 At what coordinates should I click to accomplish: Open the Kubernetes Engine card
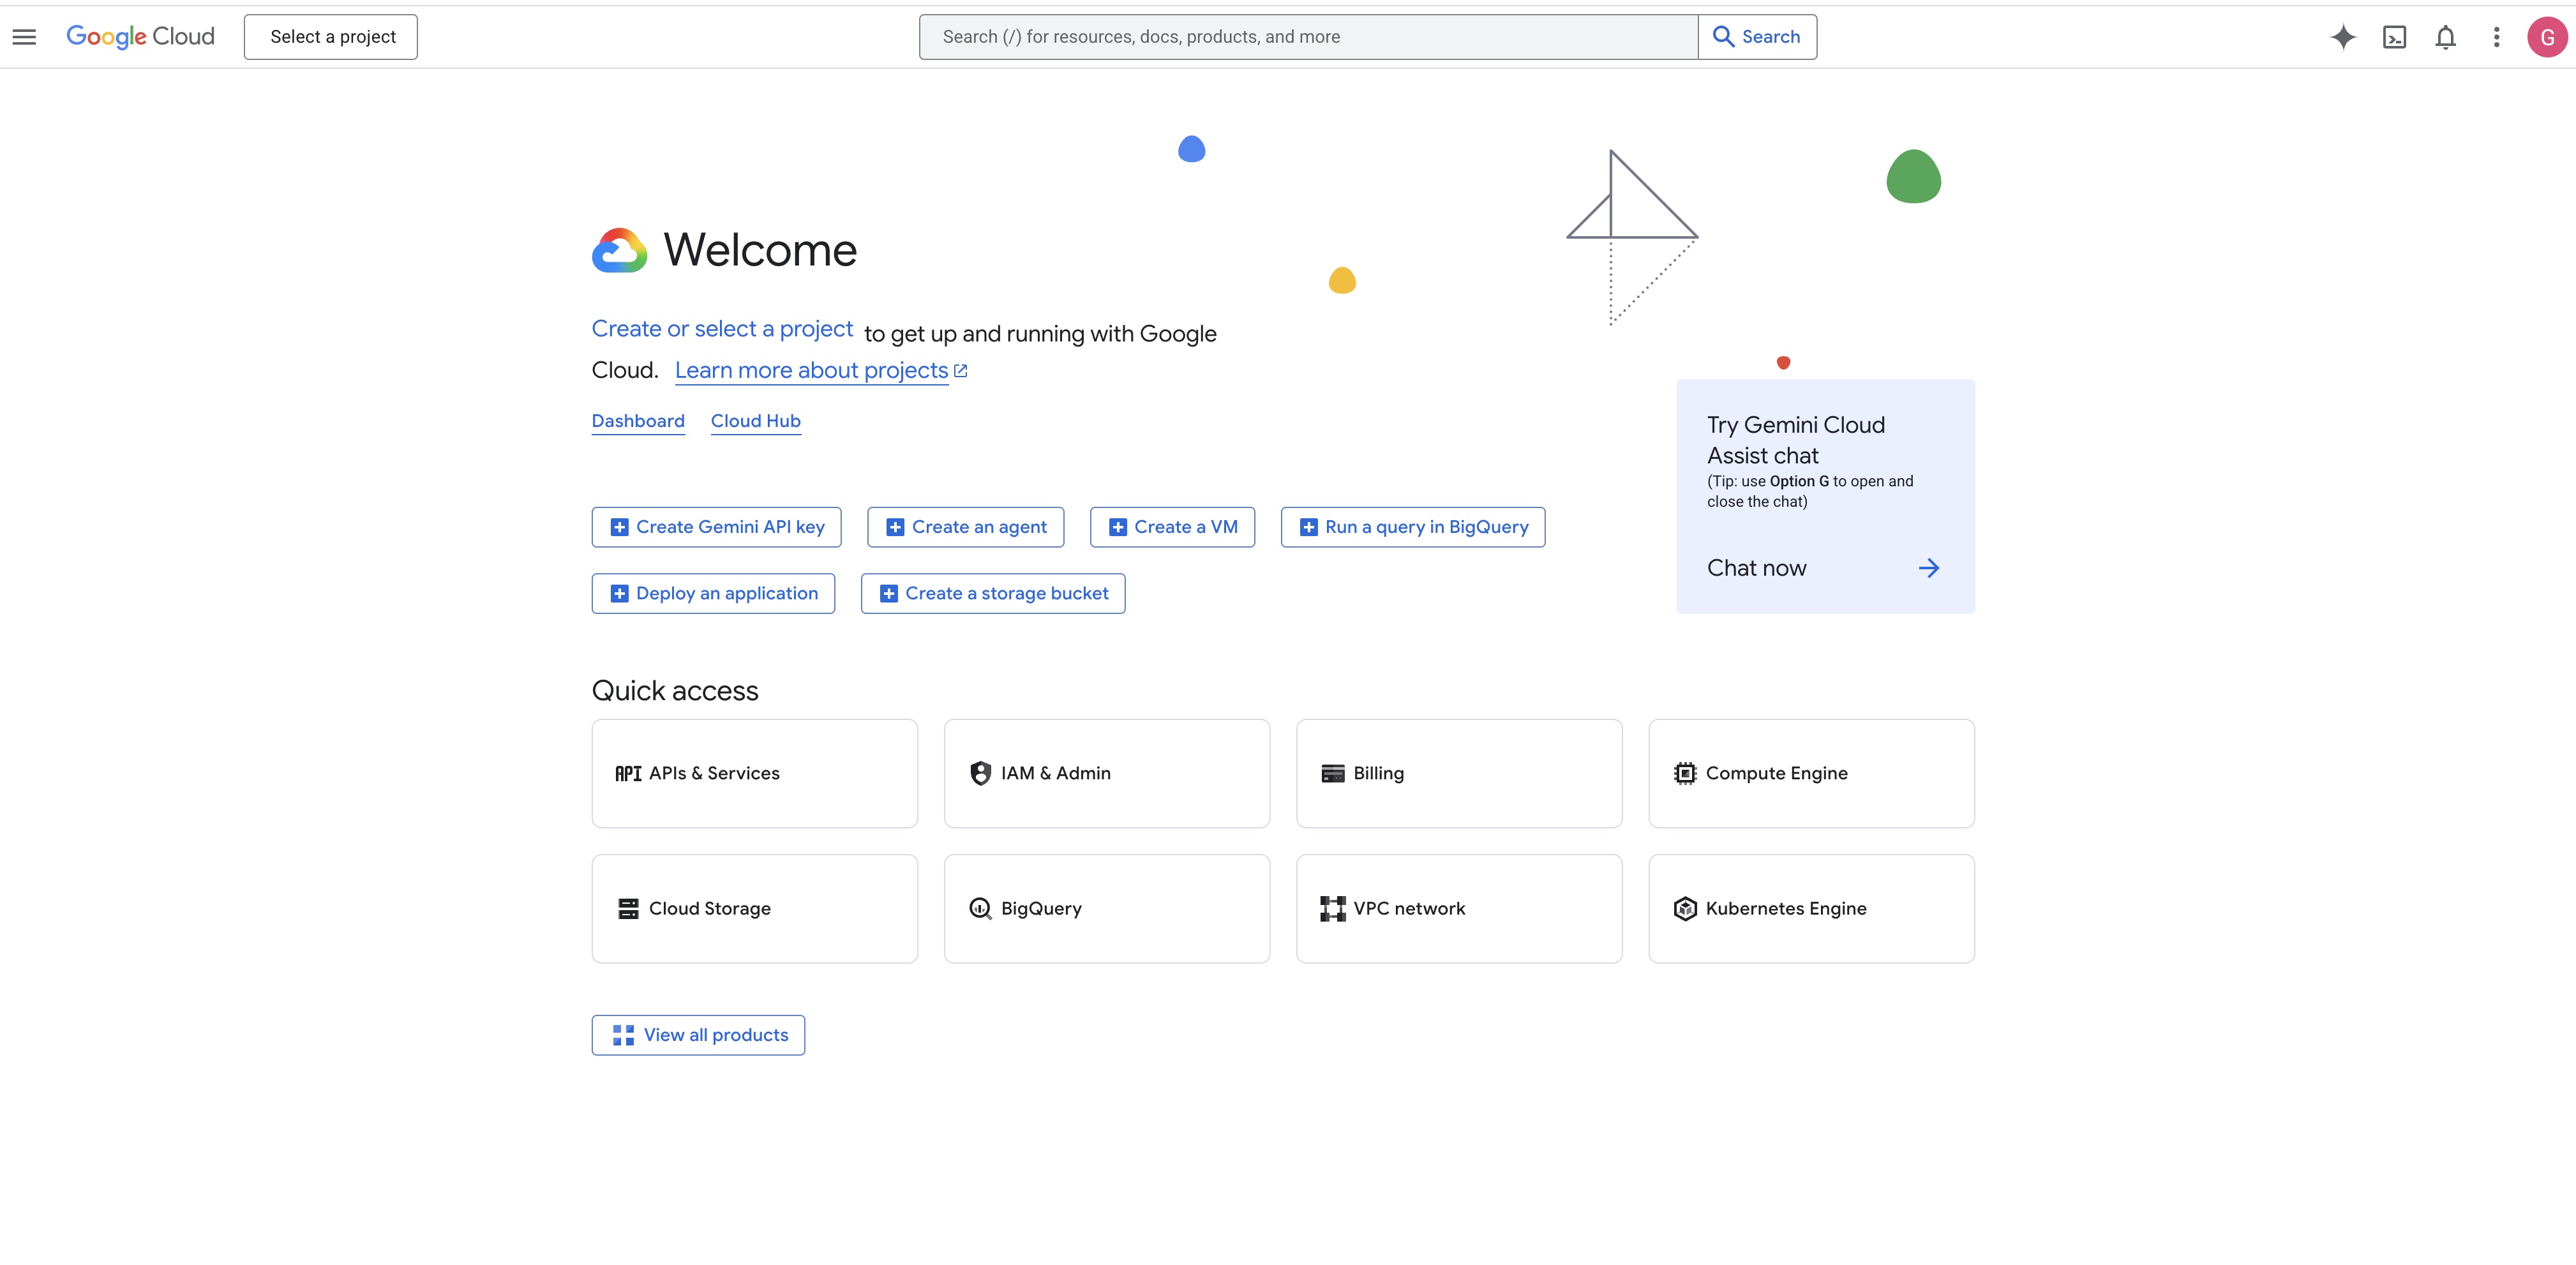1811,908
